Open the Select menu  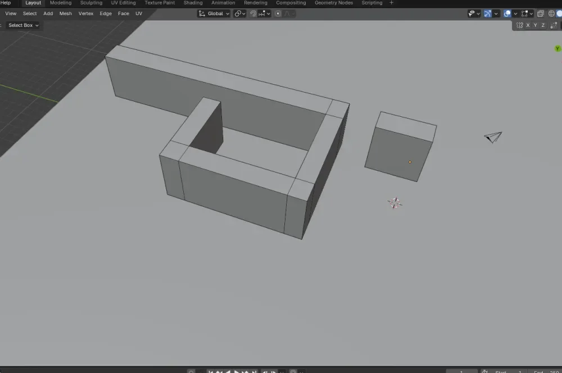30,13
